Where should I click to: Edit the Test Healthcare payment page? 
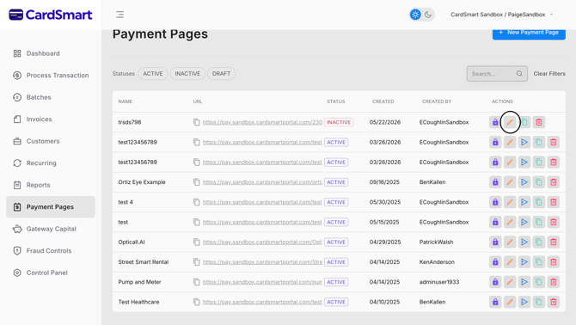click(510, 302)
